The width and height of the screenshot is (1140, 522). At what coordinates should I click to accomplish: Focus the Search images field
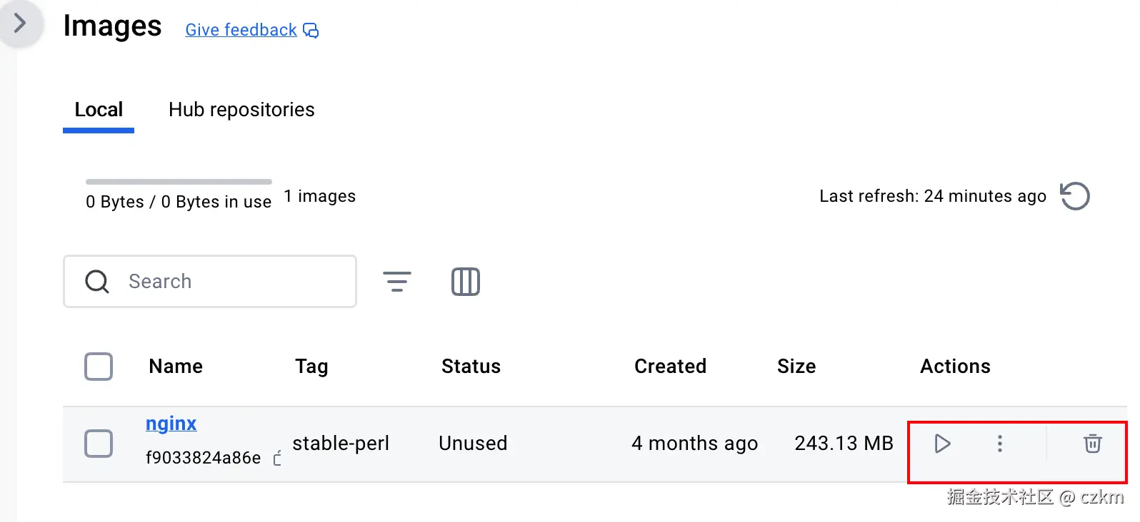[229, 282]
